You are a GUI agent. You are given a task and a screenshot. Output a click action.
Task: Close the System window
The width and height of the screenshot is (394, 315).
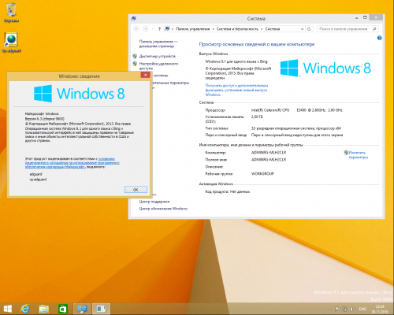[376, 17]
